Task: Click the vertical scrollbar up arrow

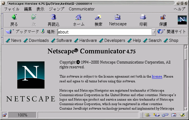Action: tap(186, 47)
